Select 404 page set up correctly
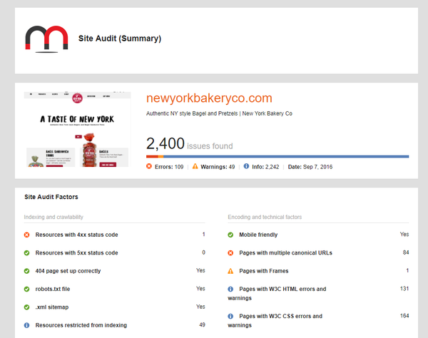Viewport: 428px width, 338px height. pos(68,271)
